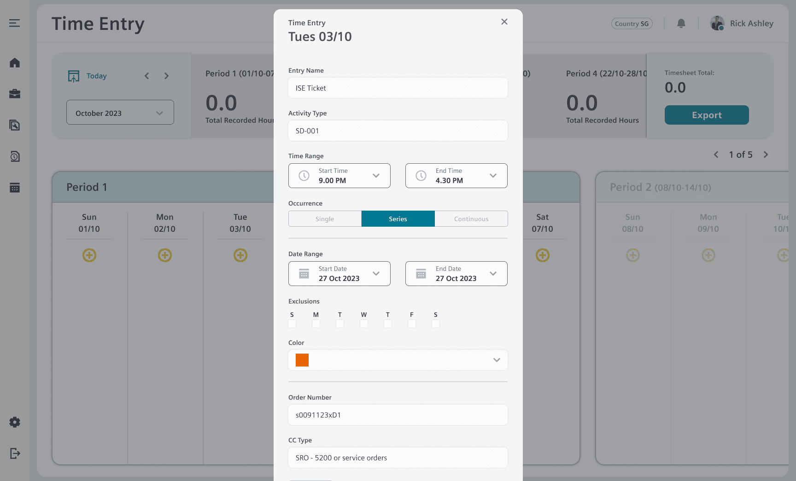Expand the End Time dropdown
The width and height of the screenshot is (796, 481).
493,176
